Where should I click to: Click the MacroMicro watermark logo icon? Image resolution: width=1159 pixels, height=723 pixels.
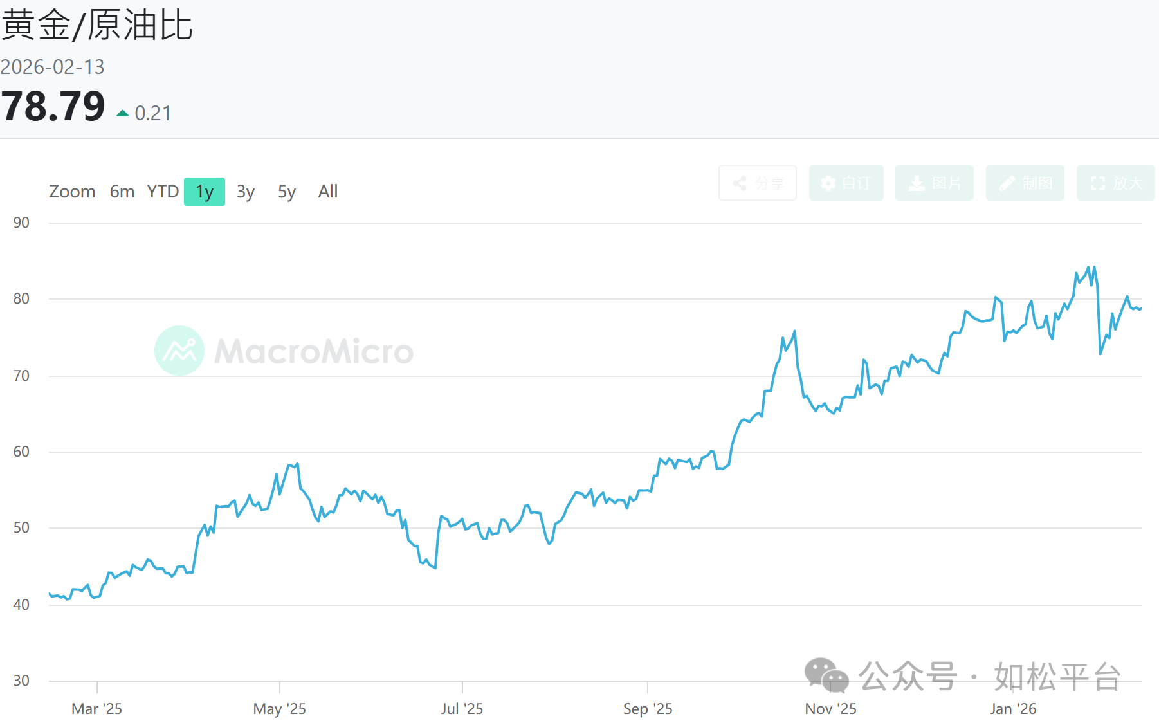click(x=179, y=351)
